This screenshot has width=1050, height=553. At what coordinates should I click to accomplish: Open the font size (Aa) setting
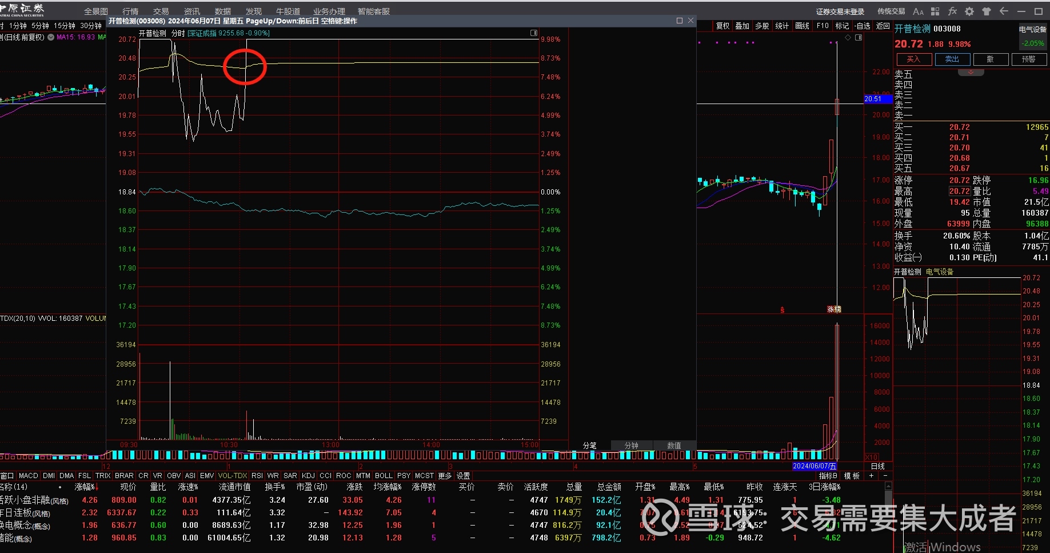pos(918,11)
